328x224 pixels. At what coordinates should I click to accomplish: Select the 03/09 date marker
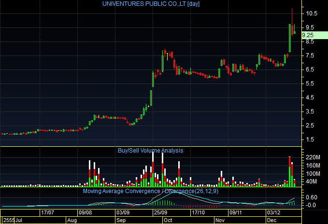click(123, 212)
